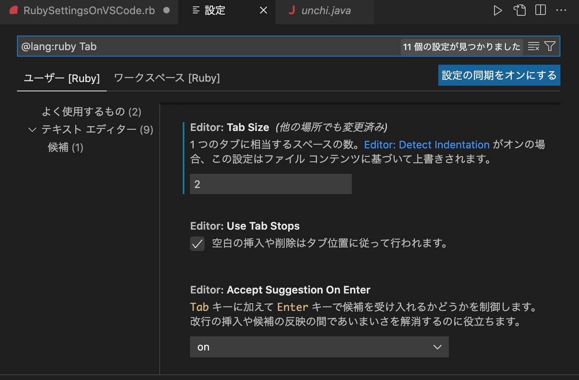579x380 pixels.
Task: Select the ユーザー [Ruby] tab
Action: click(61, 78)
